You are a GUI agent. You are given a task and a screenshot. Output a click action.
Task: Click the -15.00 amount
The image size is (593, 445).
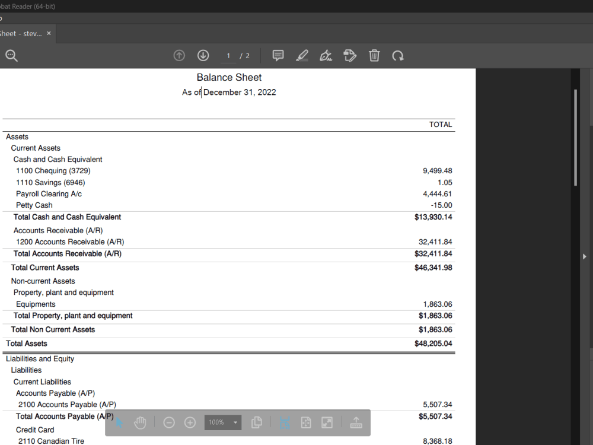[441, 205]
